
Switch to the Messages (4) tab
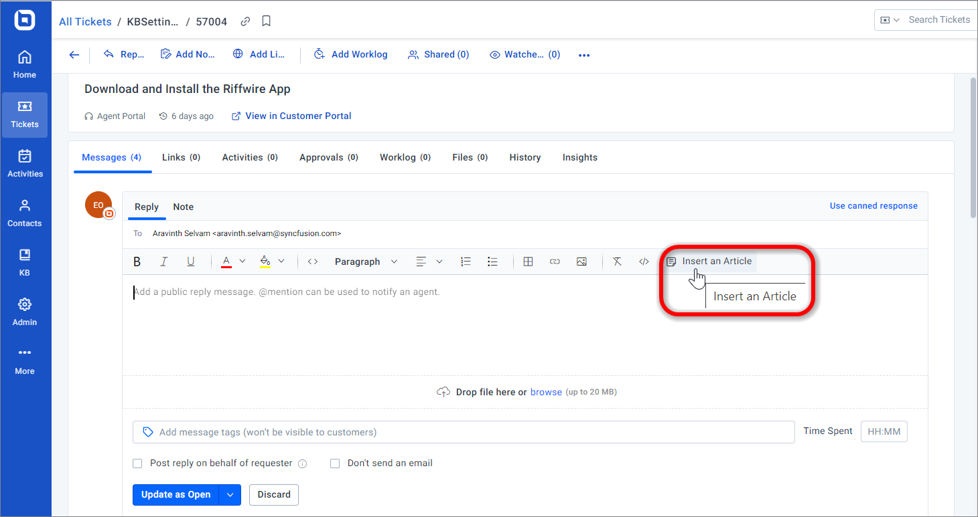point(111,157)
